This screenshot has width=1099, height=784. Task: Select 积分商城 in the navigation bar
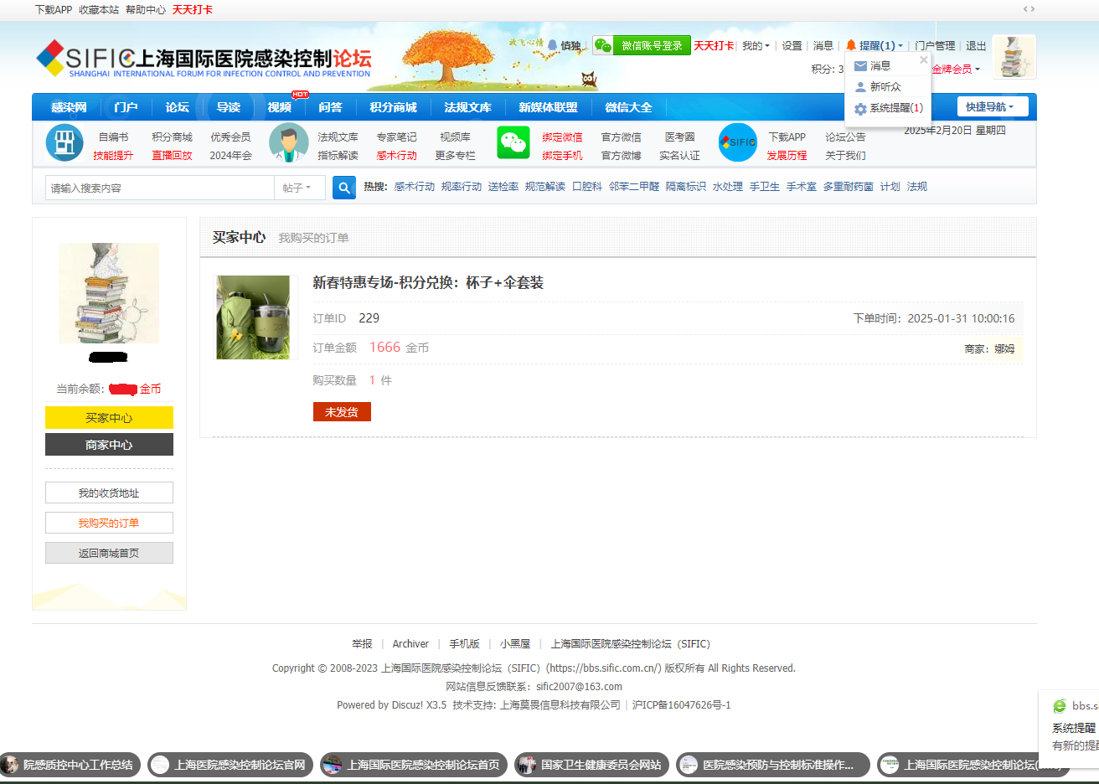pyautogui.click(x=393, y=107)
